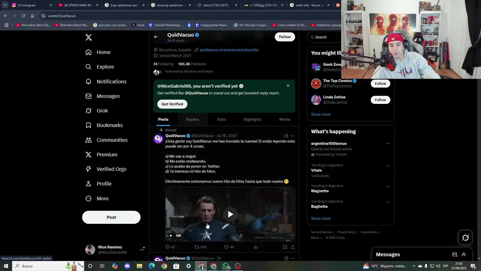The image size is (481, 271).
Task: Click the GIF play indicator at bottom-left of media
Action: [x=171, y=236]
